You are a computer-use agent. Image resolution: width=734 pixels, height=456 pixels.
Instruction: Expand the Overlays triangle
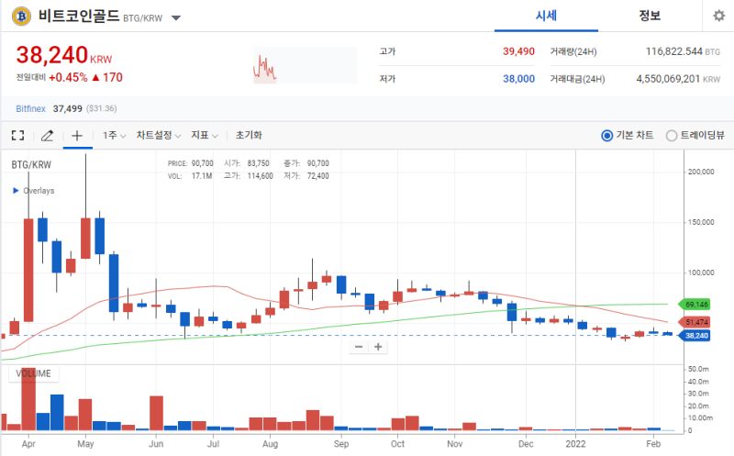(16, 191)
